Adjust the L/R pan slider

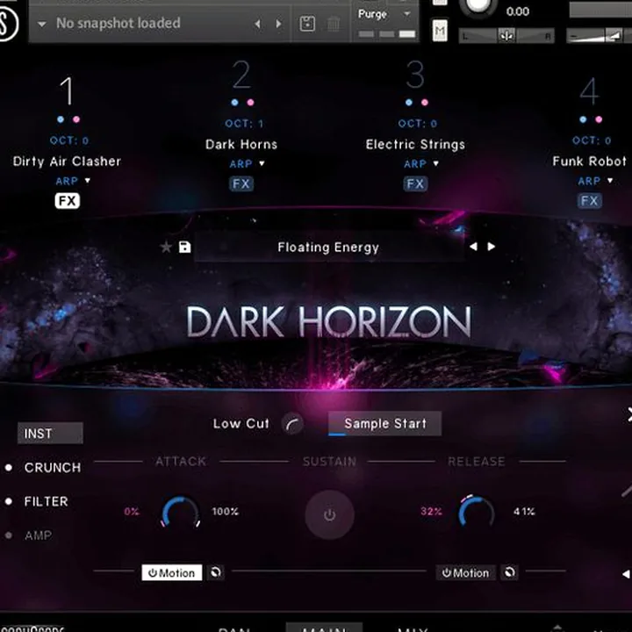tap(506, 36)
